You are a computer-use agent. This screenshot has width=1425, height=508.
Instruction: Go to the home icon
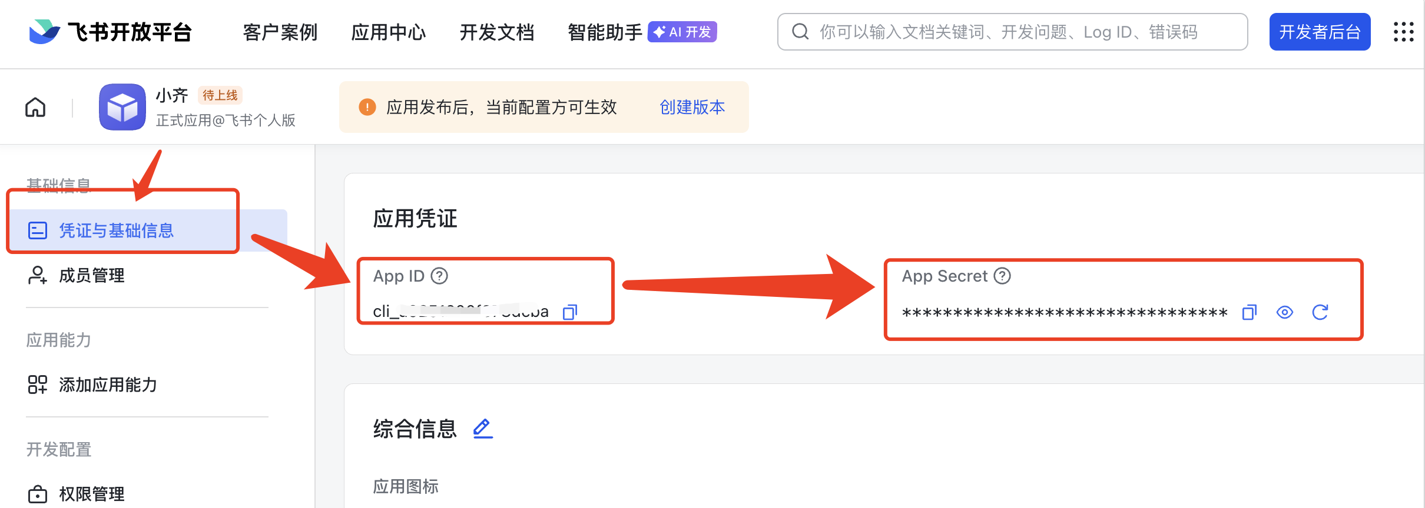(35, 107)
